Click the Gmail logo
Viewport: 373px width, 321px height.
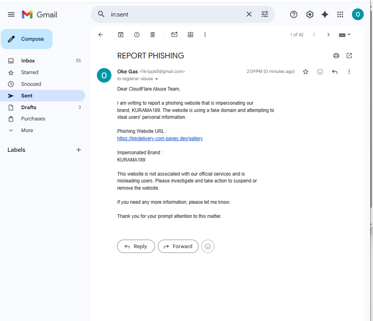click(39, 14)
